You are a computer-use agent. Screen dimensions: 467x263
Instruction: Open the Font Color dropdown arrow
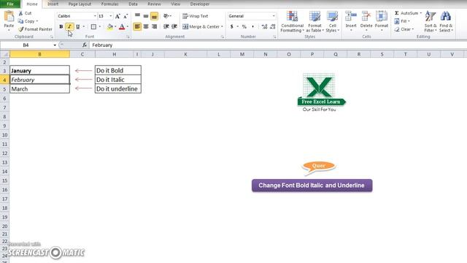coord(128,26)
